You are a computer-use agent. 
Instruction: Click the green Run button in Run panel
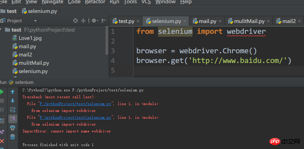[1, 92]
